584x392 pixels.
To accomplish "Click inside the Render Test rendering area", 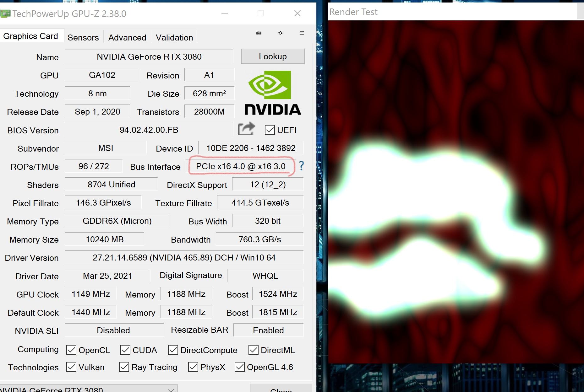I will pos(456,192).
